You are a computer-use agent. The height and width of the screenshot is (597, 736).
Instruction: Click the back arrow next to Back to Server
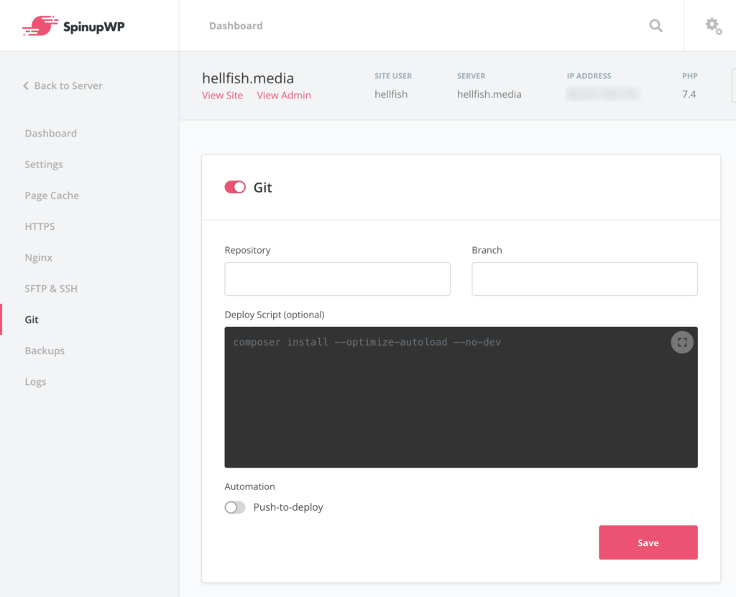point(25,85)
